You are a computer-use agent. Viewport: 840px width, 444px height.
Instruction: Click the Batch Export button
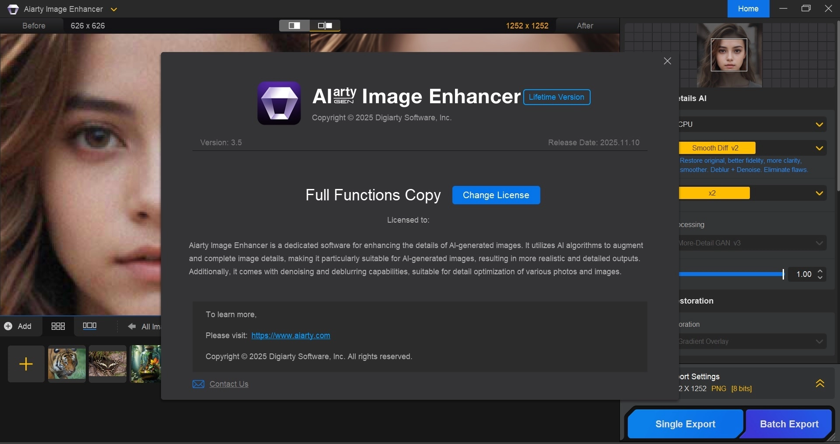[x=789, y=424]
